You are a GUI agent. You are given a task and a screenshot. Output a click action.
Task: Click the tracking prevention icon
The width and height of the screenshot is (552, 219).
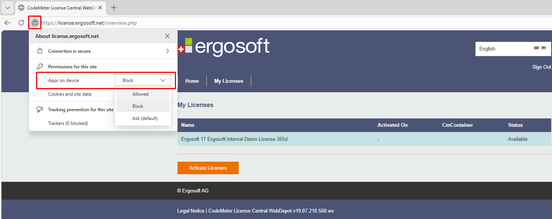point(40,109)
